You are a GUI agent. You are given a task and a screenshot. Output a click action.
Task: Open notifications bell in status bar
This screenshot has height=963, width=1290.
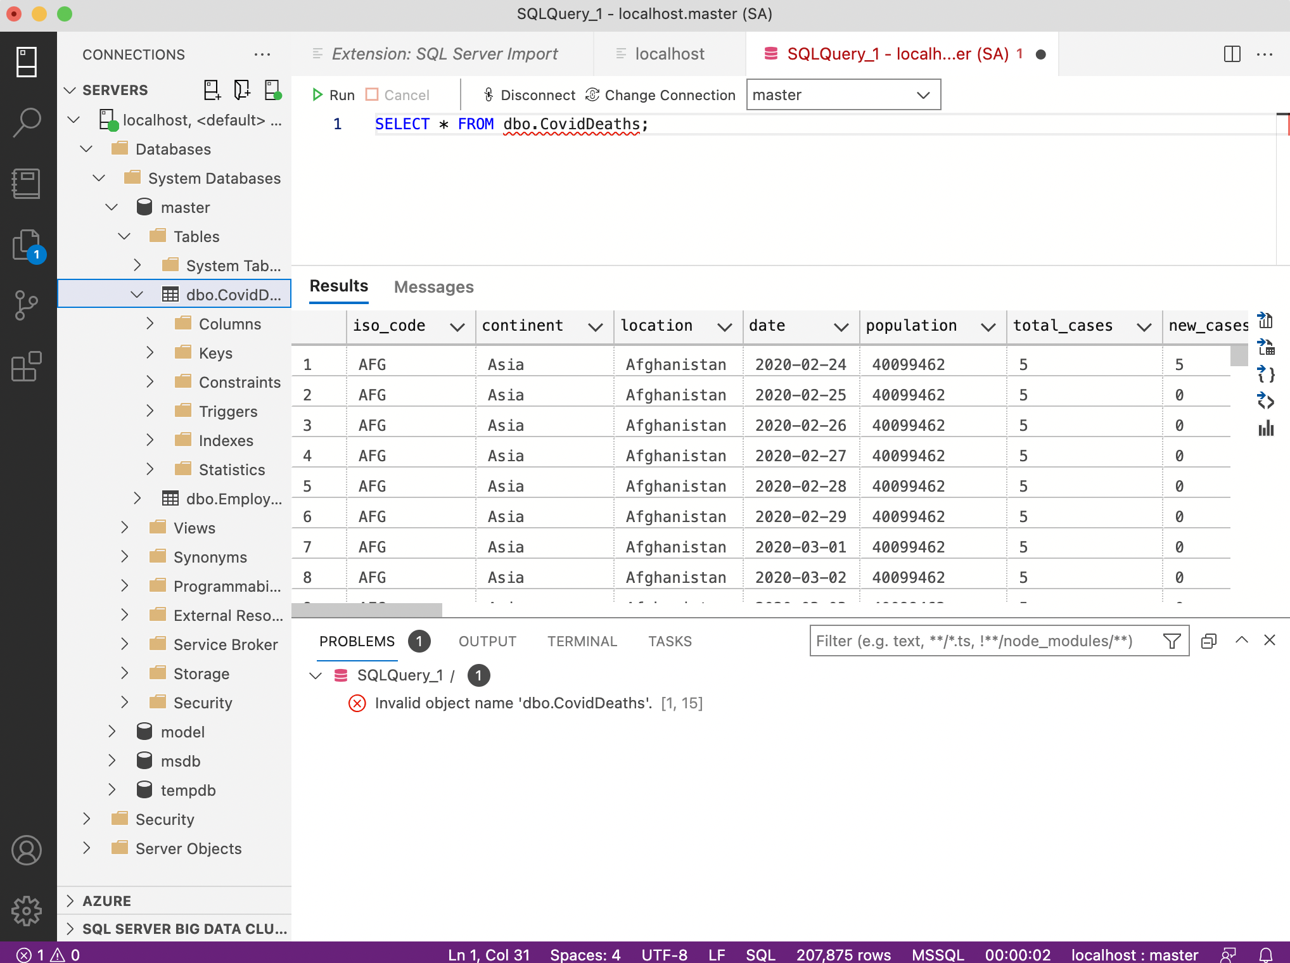point(1266,954)
